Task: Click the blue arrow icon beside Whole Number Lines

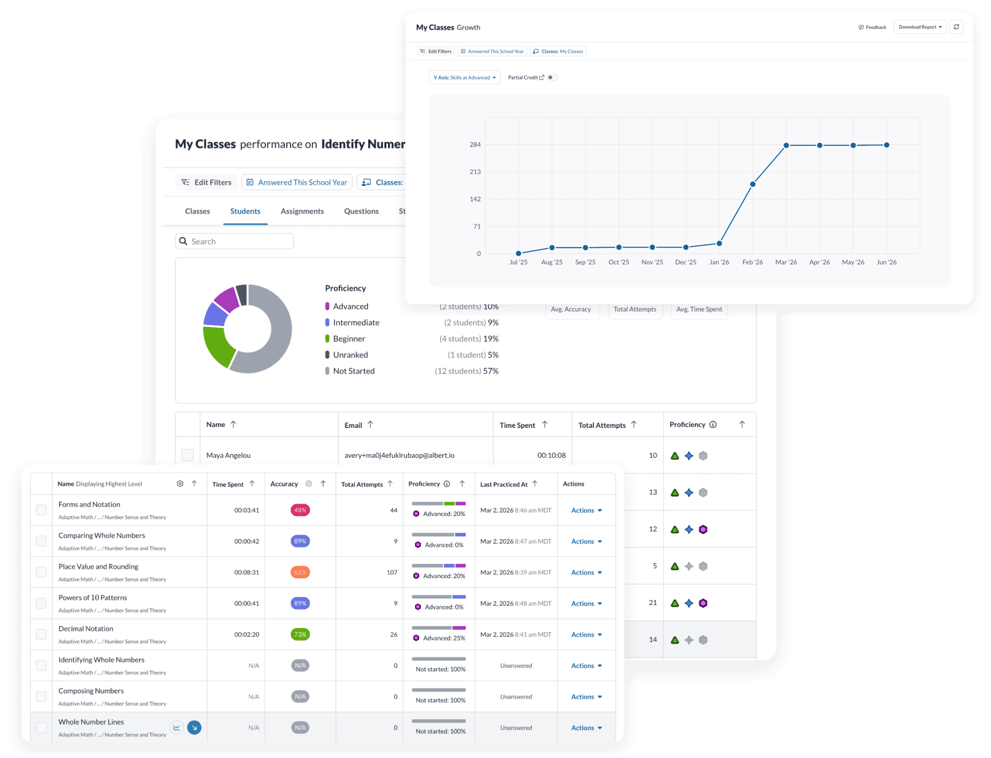Action: [194, 728]
